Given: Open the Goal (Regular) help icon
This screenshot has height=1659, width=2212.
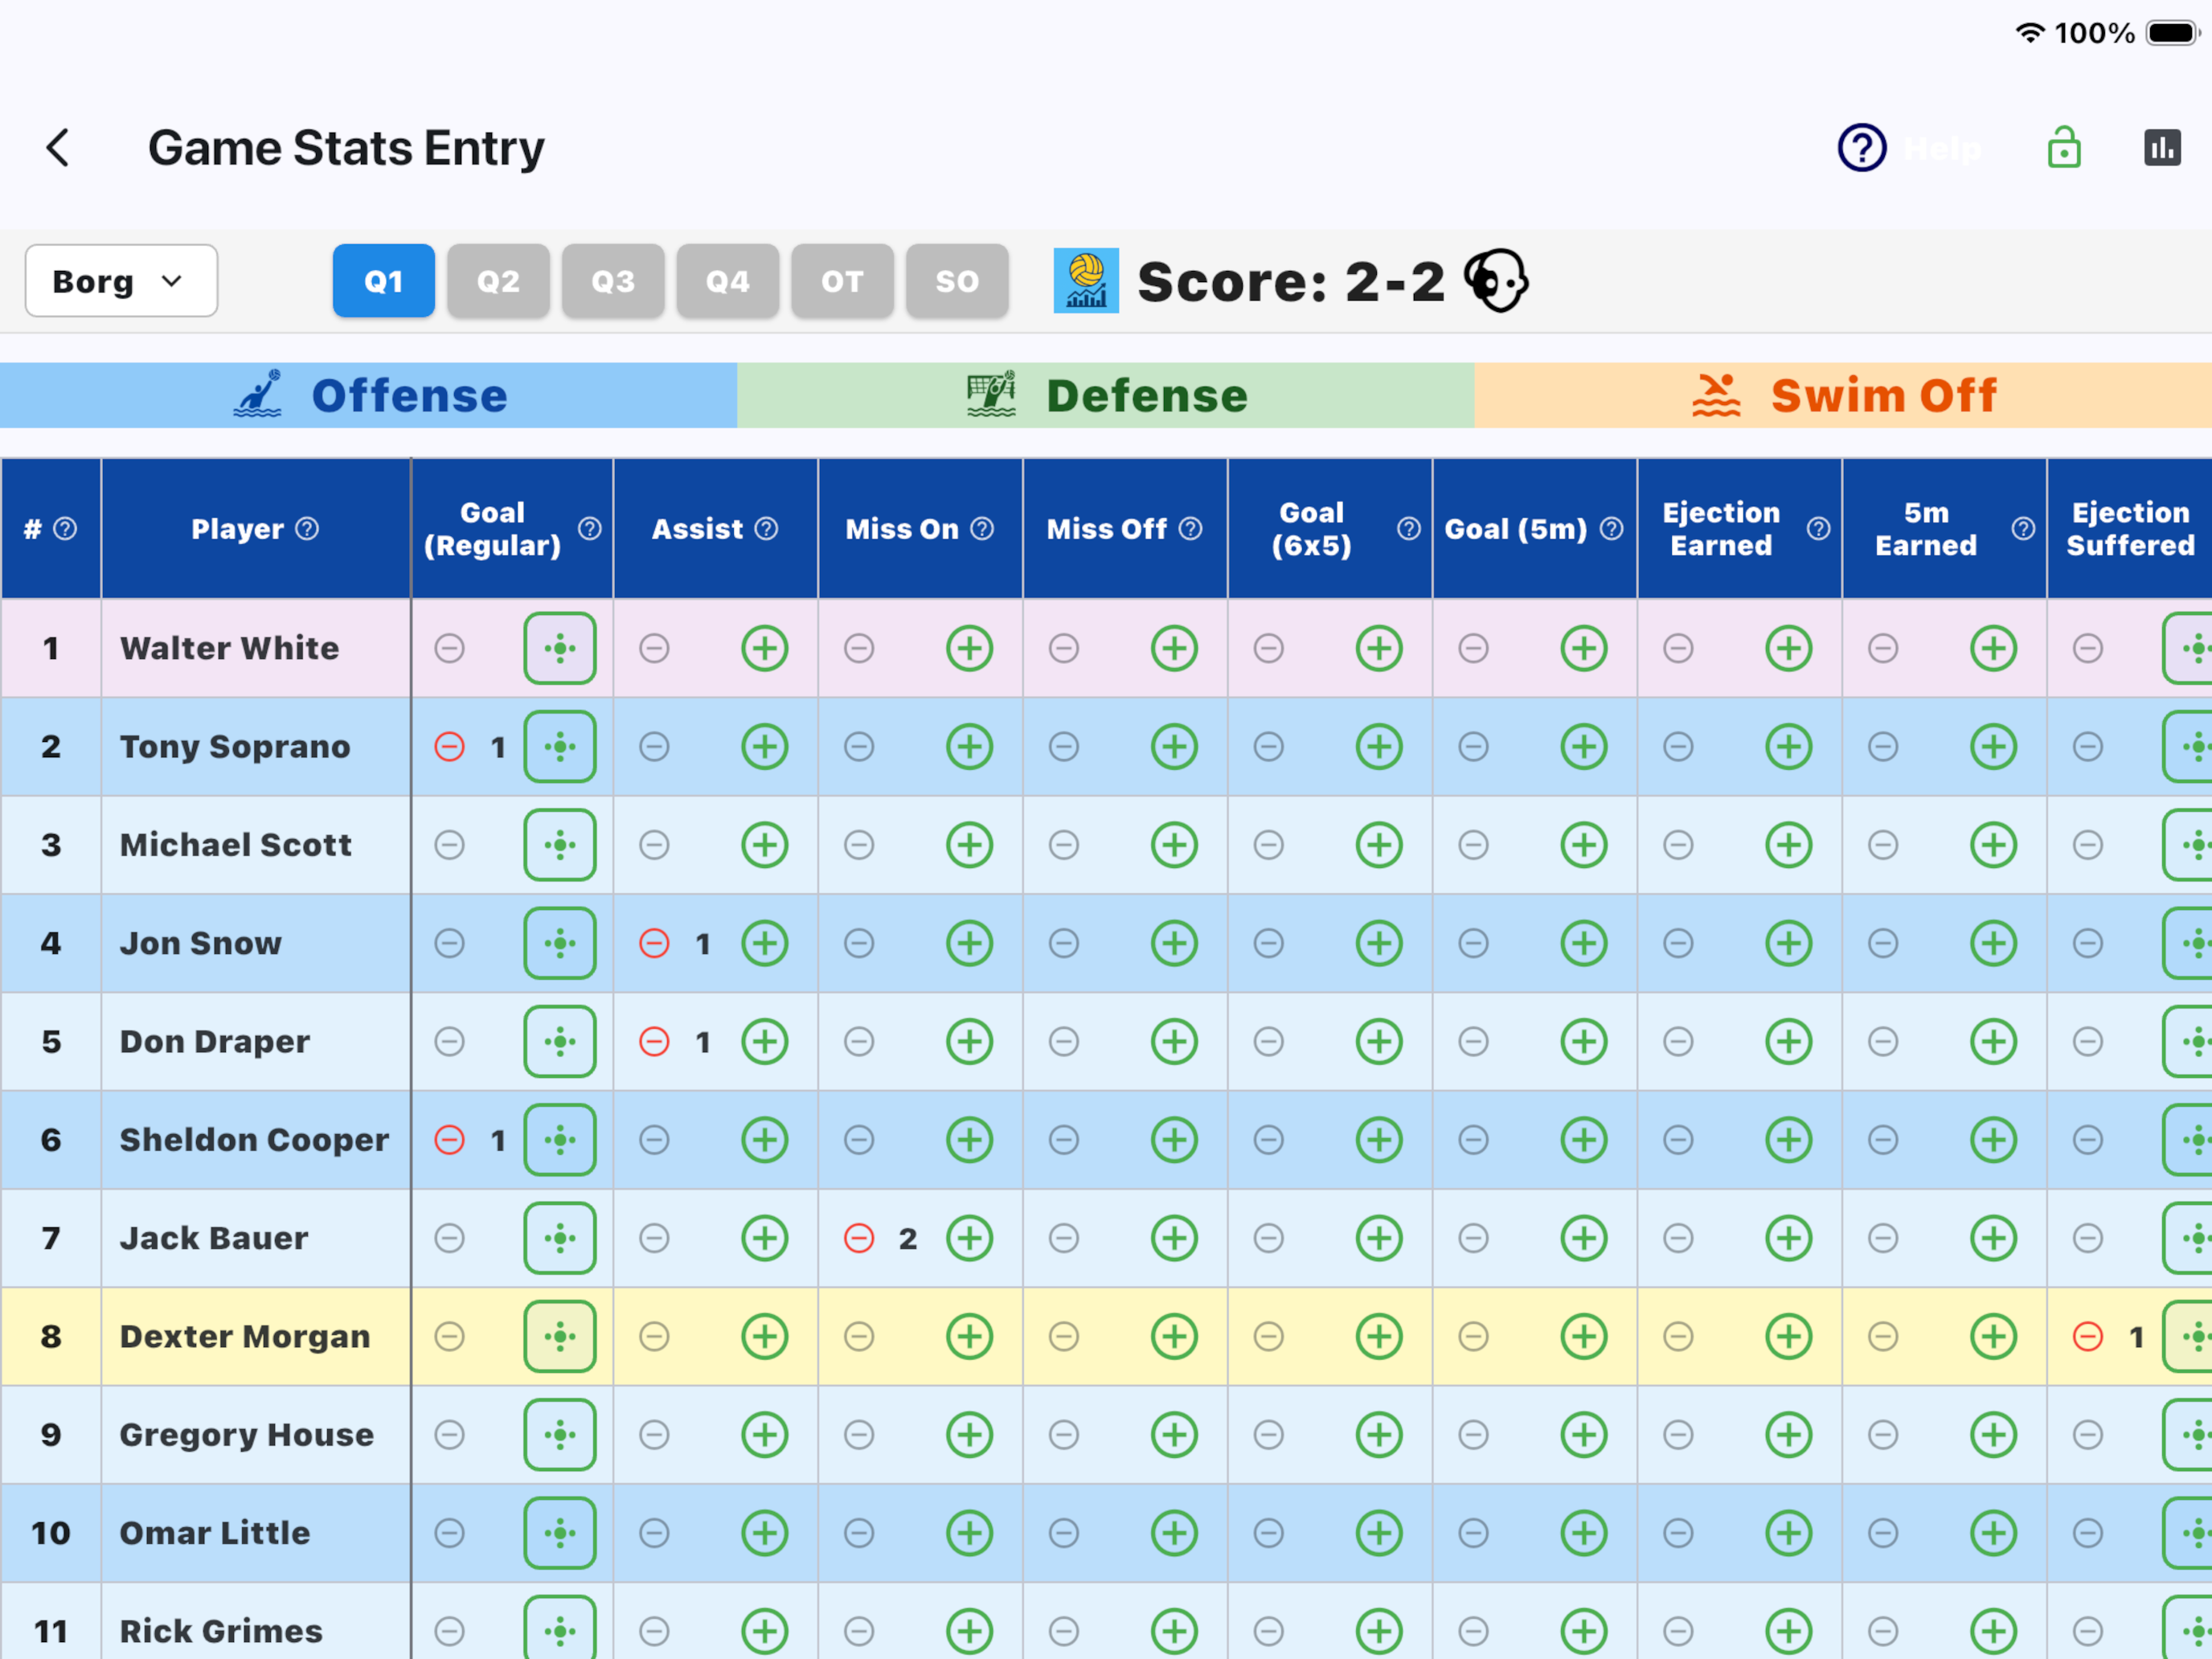Looking at the screenshot, I should tap(590, 529).
